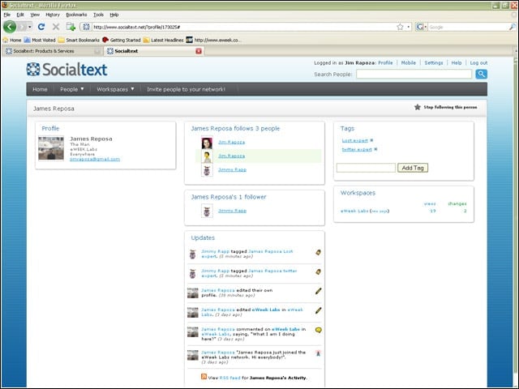Click comment bubble icon on commented update
Viewport: 519px width, 389px height.
coord(319,330)
